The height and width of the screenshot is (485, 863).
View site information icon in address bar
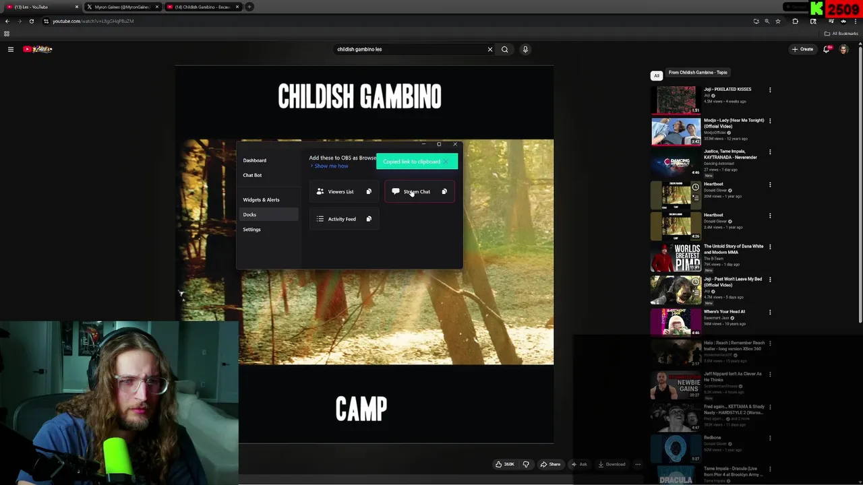point(46,21)
